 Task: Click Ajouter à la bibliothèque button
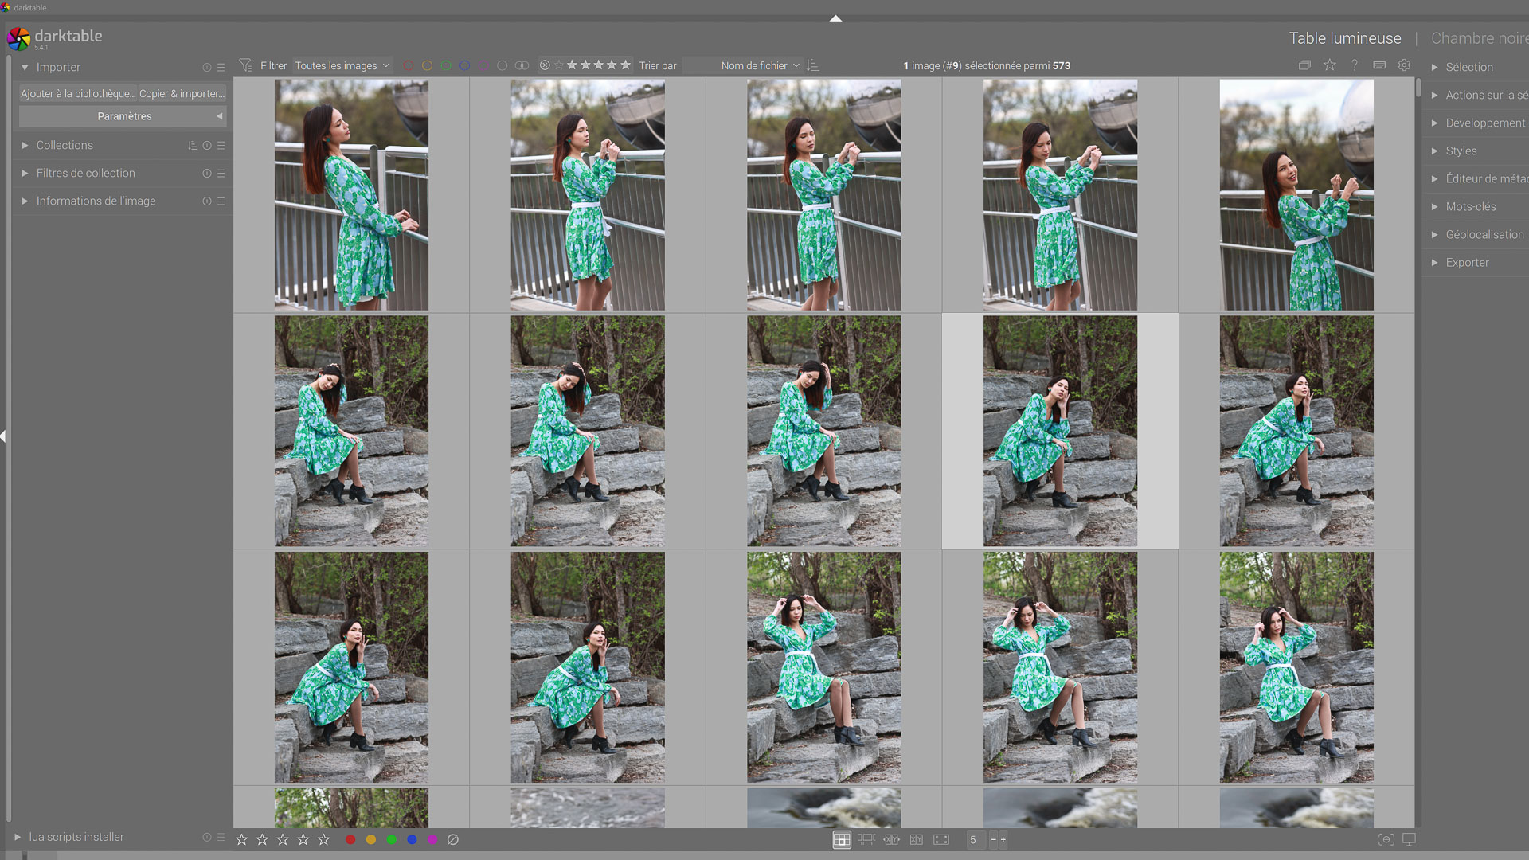click(x=78, y=94)
